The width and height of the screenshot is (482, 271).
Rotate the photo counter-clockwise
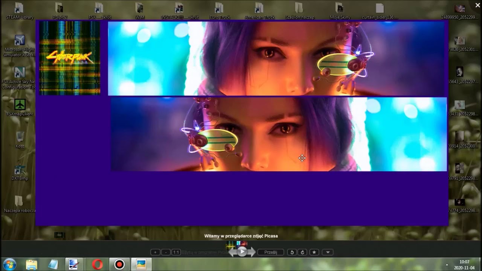291,252
